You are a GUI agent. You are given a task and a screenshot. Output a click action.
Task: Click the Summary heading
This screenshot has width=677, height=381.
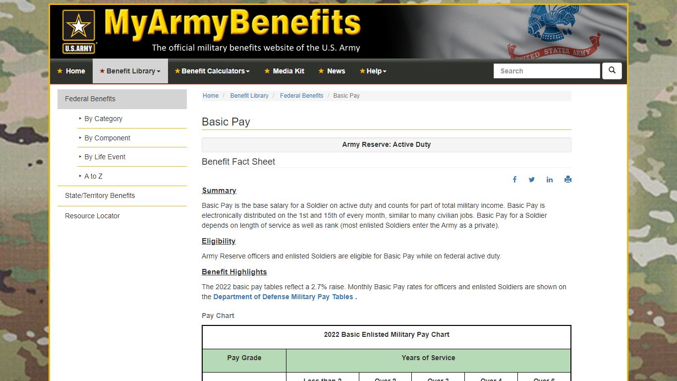click(x=219, y=190)
